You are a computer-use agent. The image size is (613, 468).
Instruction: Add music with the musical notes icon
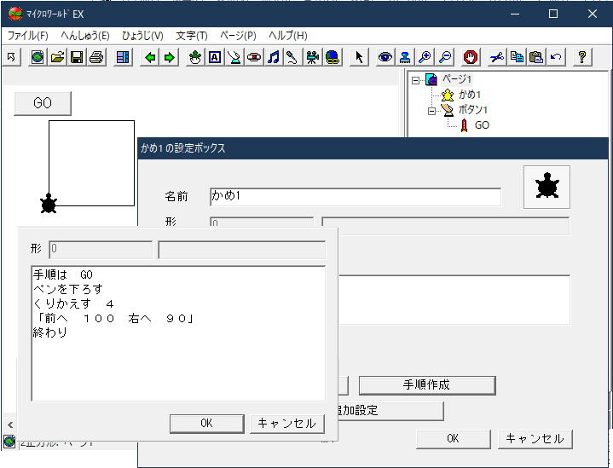pos(274,57)
